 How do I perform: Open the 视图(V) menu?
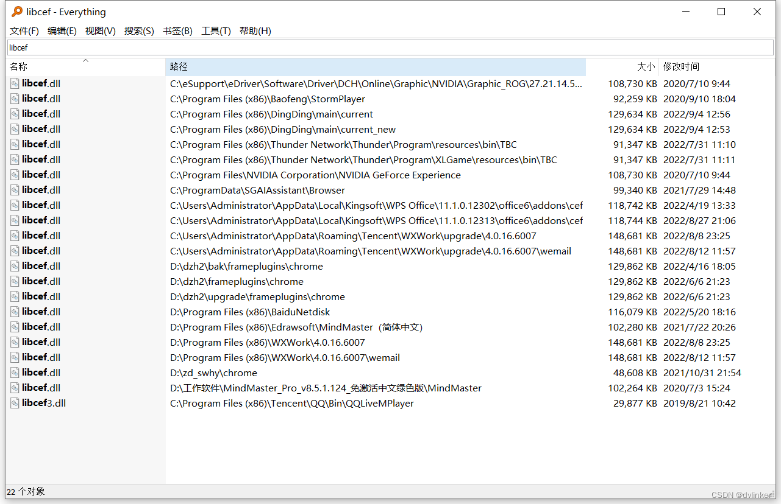tap(101, 31)
